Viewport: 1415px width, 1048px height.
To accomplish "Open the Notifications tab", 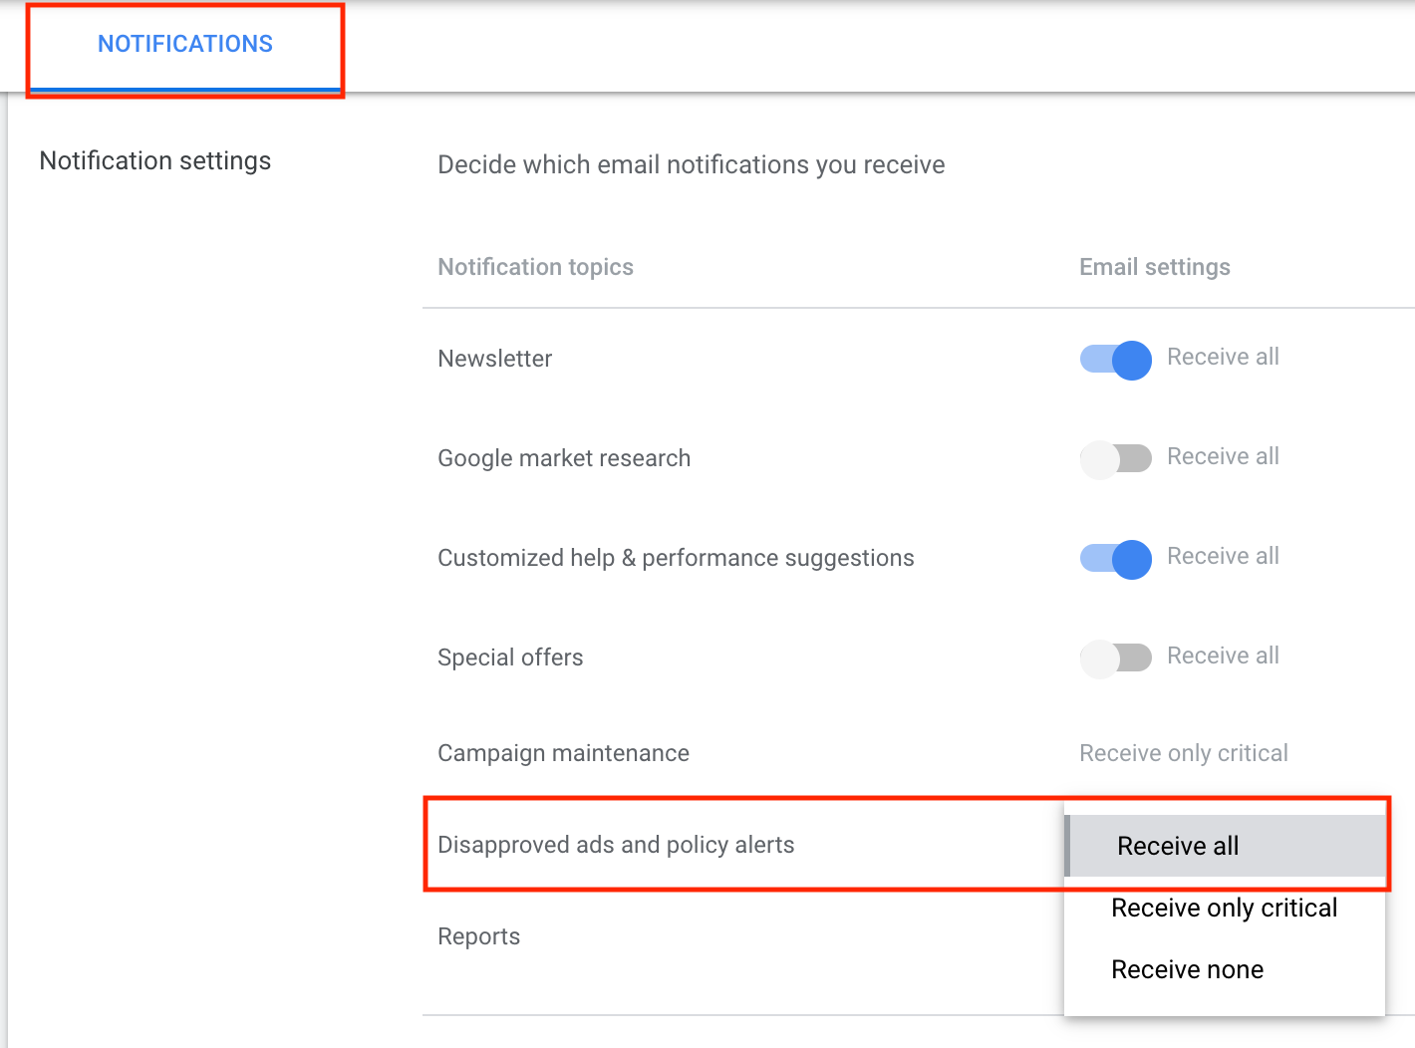I will pyautogui.click(x=185, y=45).
